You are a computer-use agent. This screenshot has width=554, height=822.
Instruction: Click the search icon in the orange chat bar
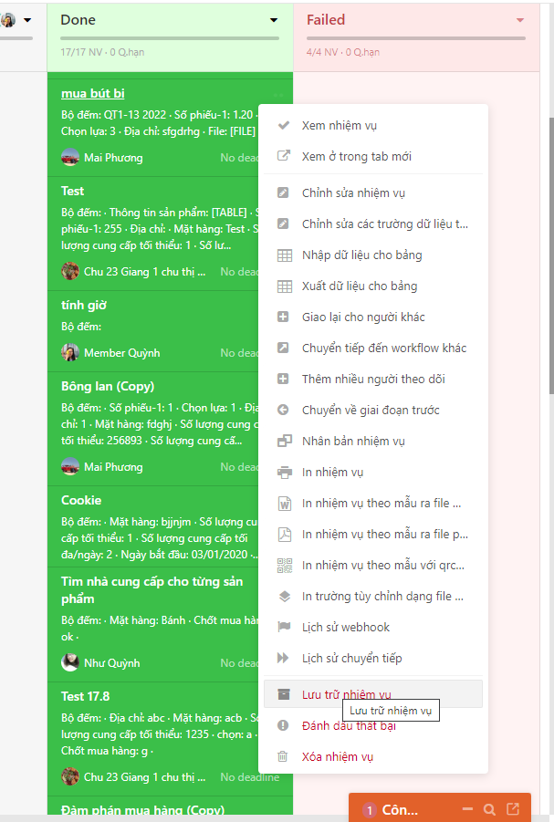(489, 809)
